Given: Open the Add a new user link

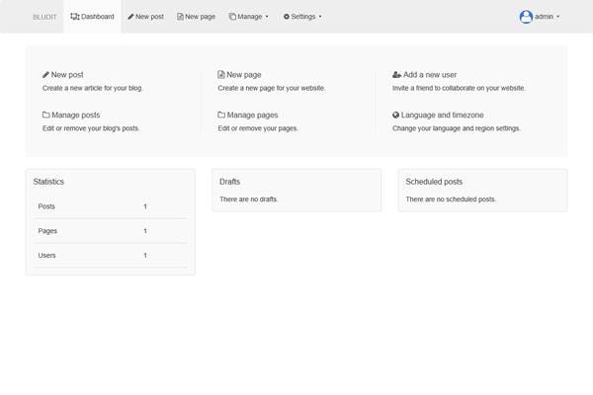Looking at the screenshot, I should pyautogui.click(x=430, y=74).
